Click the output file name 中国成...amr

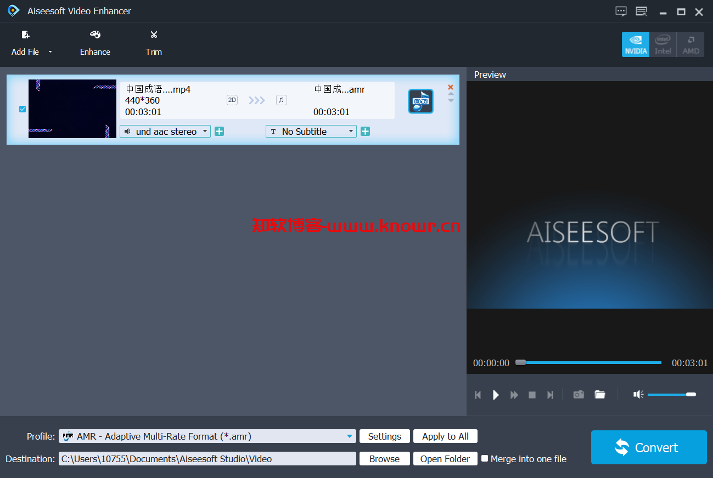pyautogui.click(x=340, y=89)
